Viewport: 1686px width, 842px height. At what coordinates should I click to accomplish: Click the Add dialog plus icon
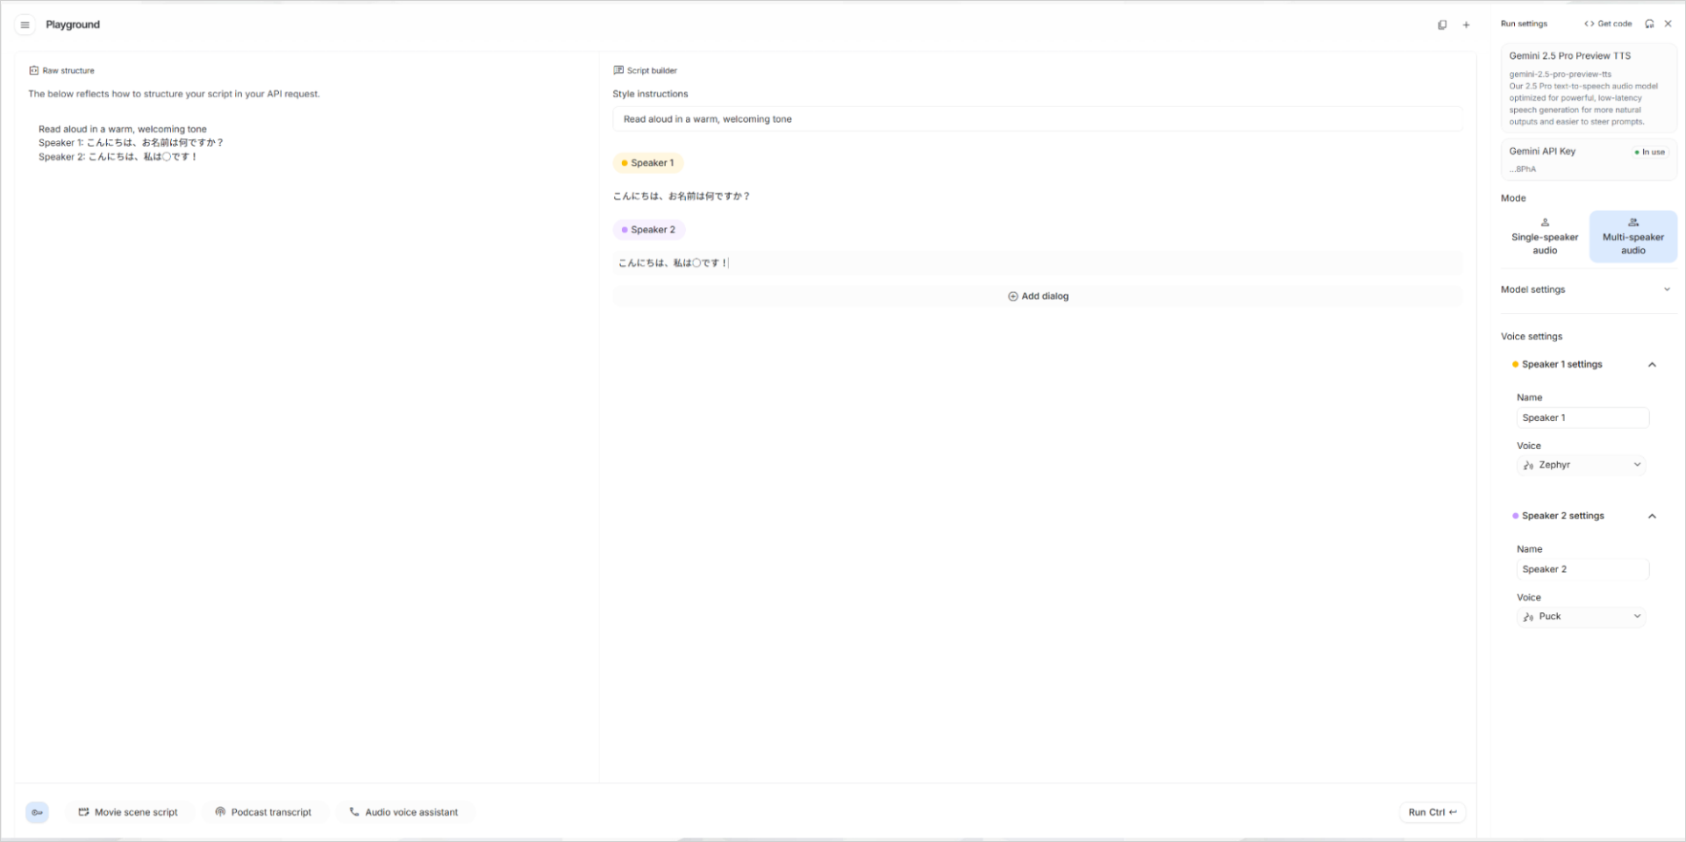(1013, 296)
